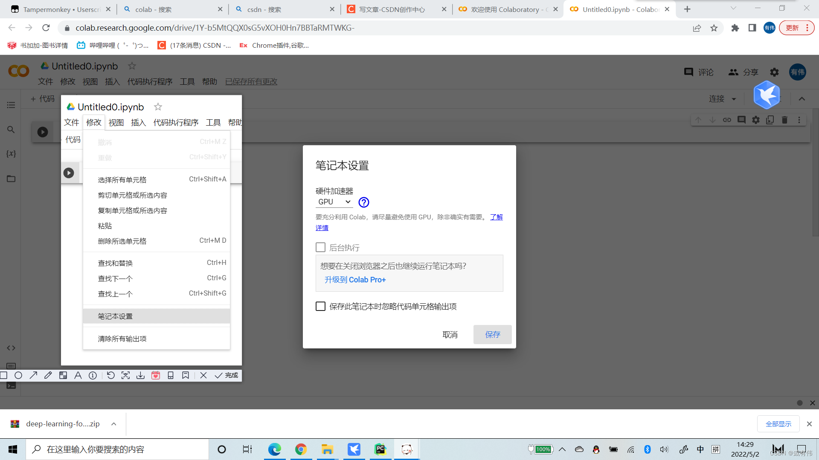Click the cell link icon
819x460 pixels.
[x=727, y=120]
